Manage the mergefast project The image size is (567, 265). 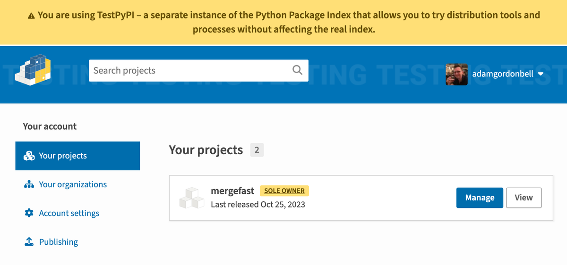(480, 198)
